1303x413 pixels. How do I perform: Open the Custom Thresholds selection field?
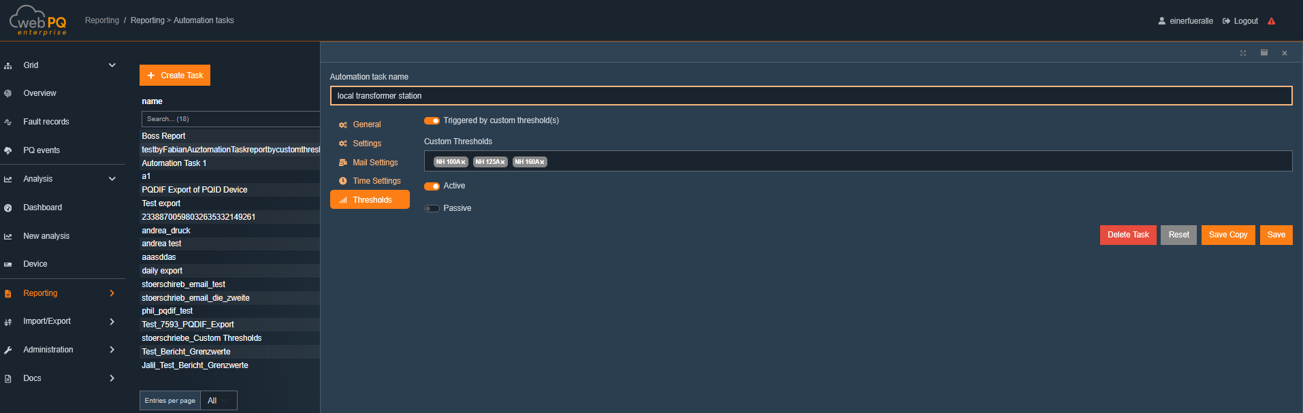pos(858,161)
